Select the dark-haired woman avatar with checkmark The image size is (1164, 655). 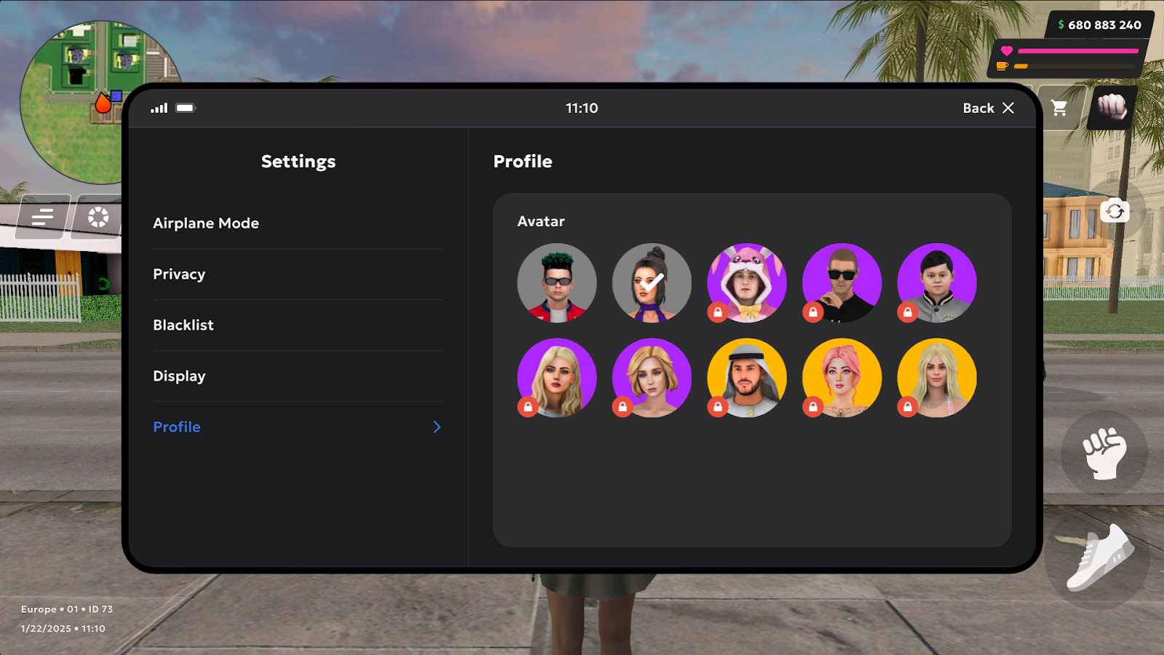click(652, 283)
